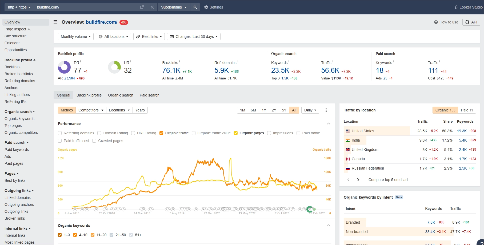Enable the Referring domains checkbox

pyautogui.click(x=60, y=133)
